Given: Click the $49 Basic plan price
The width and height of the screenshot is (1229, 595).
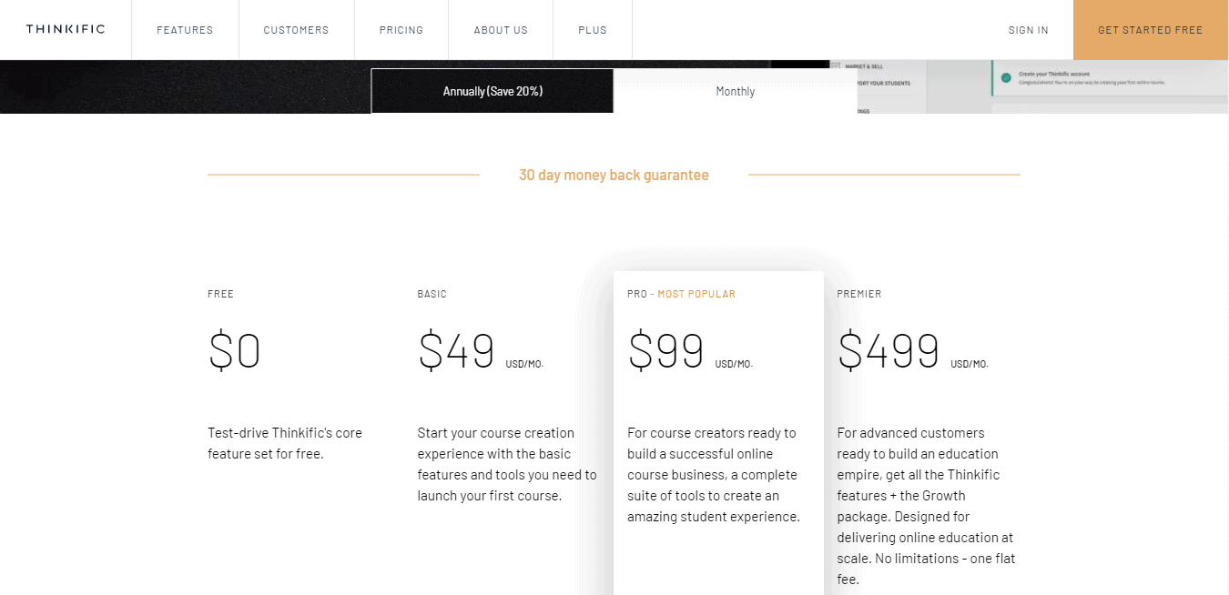Looking at the screenshot, I should (x=456, y=351).
